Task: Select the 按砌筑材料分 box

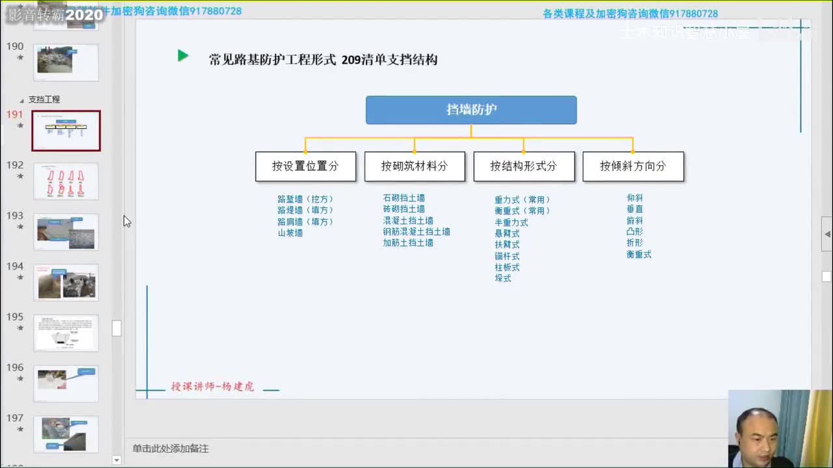Action: pos(415,166)
